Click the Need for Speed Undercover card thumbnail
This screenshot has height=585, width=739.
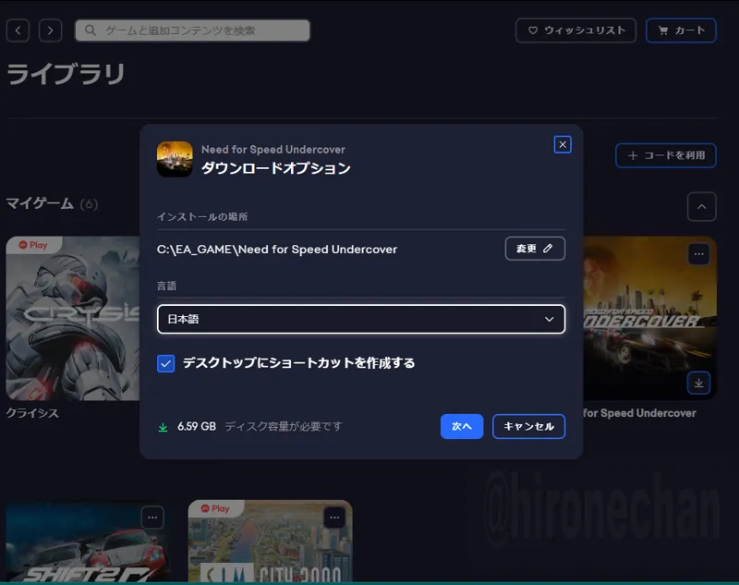pos(650,319)
